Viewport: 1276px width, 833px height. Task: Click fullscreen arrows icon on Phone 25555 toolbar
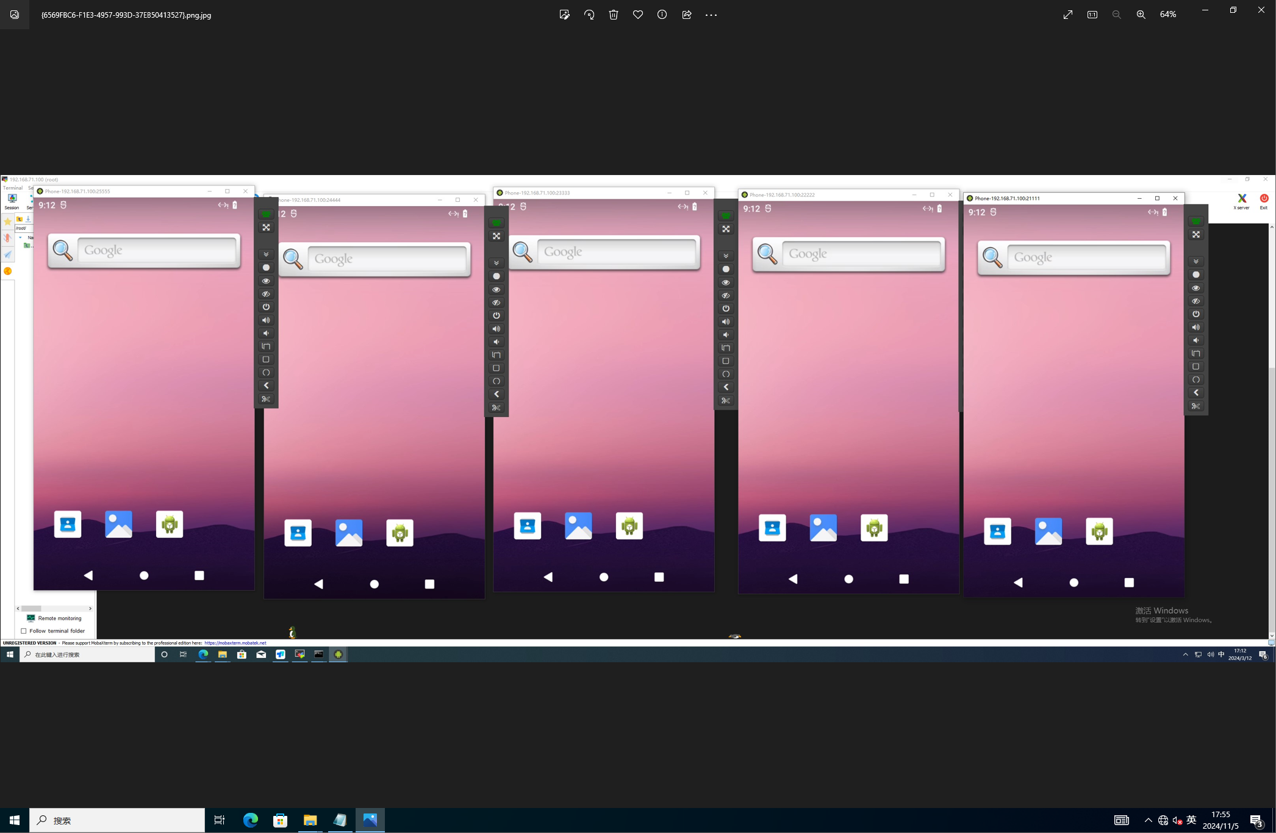tap(266, 227)
